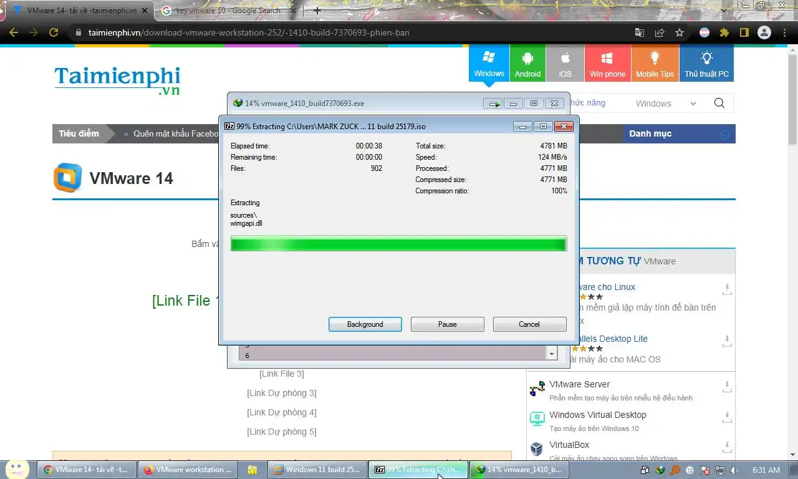Open the Windows category tab
798x479 pixels.
point(489,64)
